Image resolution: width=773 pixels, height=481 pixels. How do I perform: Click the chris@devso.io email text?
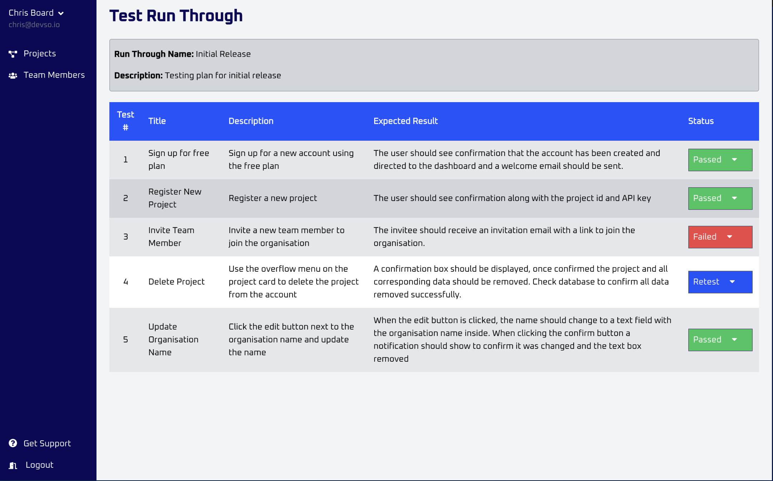coord(34,25)
